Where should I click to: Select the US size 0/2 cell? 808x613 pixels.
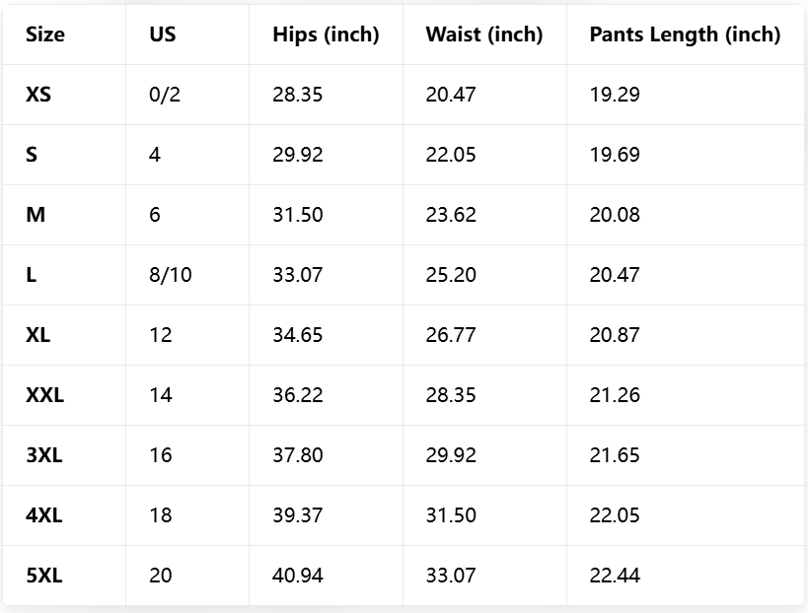[163, 95]
